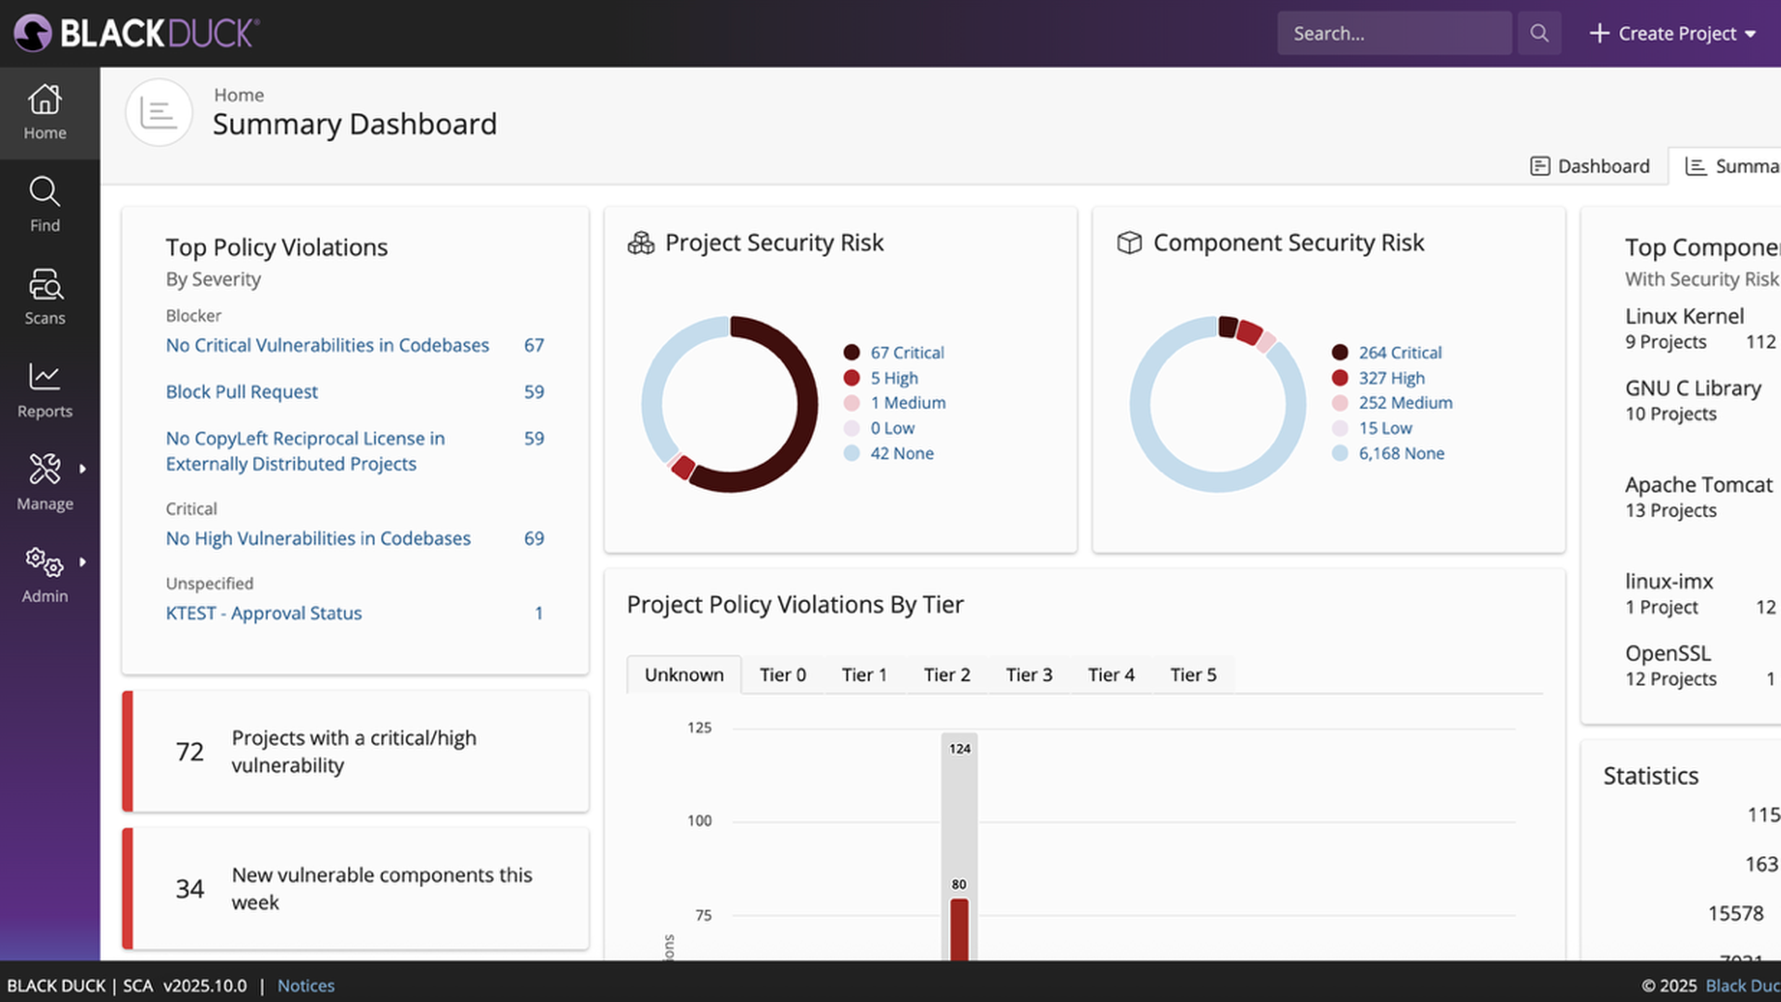1781x1002 pixels.
Task: Open the Create Project dropdown
Action: (1672, 33)
